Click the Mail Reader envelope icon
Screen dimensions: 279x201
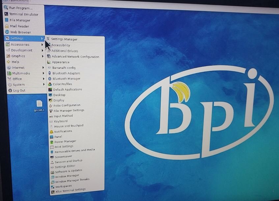[7, 26]
